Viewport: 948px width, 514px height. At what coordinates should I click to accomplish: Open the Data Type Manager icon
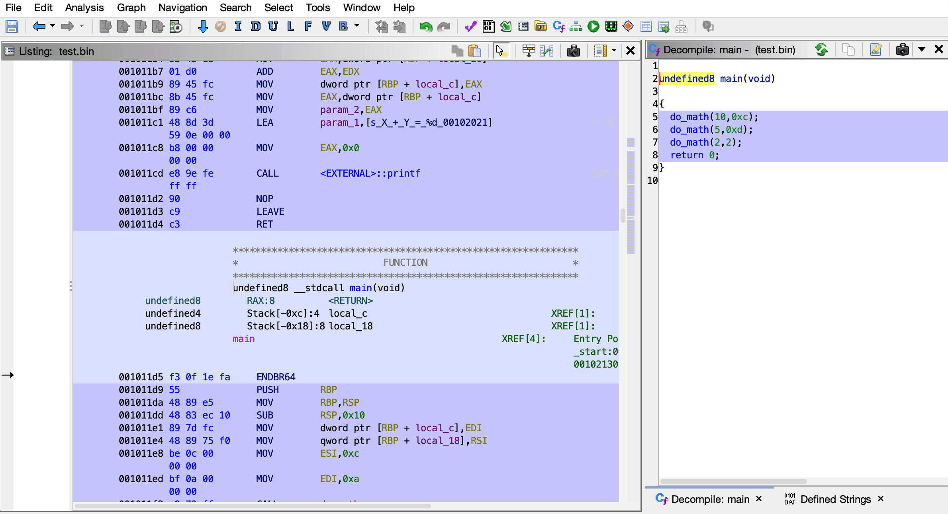pyautogui.click(x=541, y=27)
